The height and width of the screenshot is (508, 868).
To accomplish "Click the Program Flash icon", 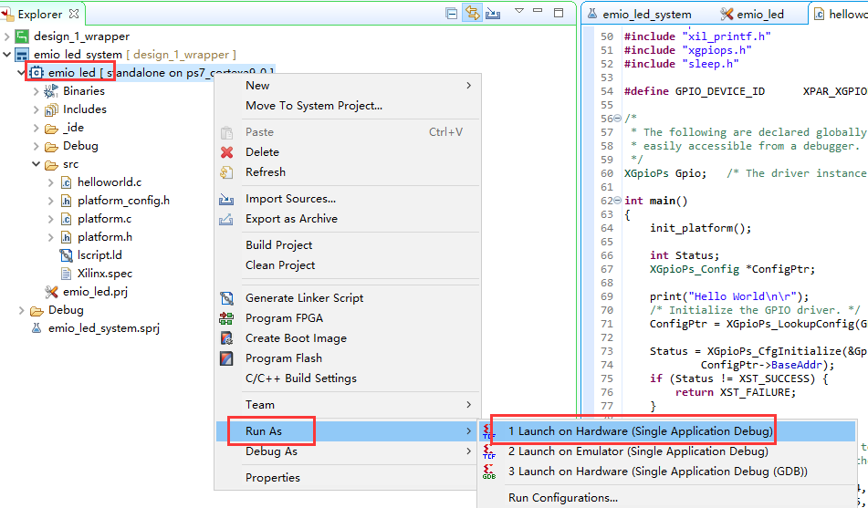I will pyautogui.click(x=226, y=358).
